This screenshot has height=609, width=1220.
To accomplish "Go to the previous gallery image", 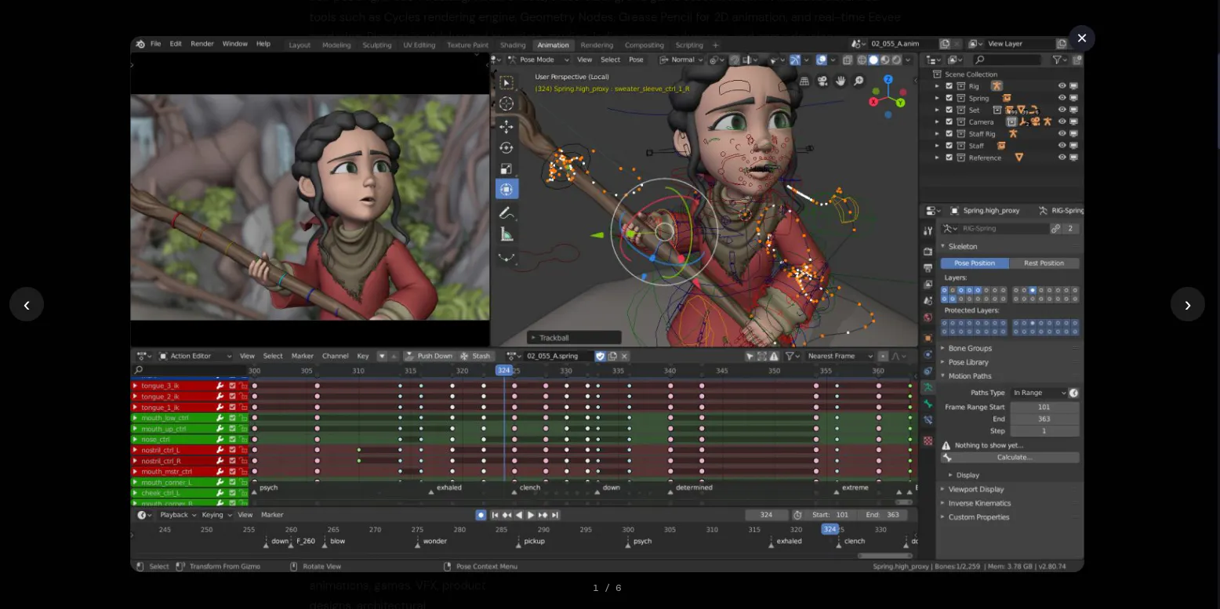I will tap(27, 304).
